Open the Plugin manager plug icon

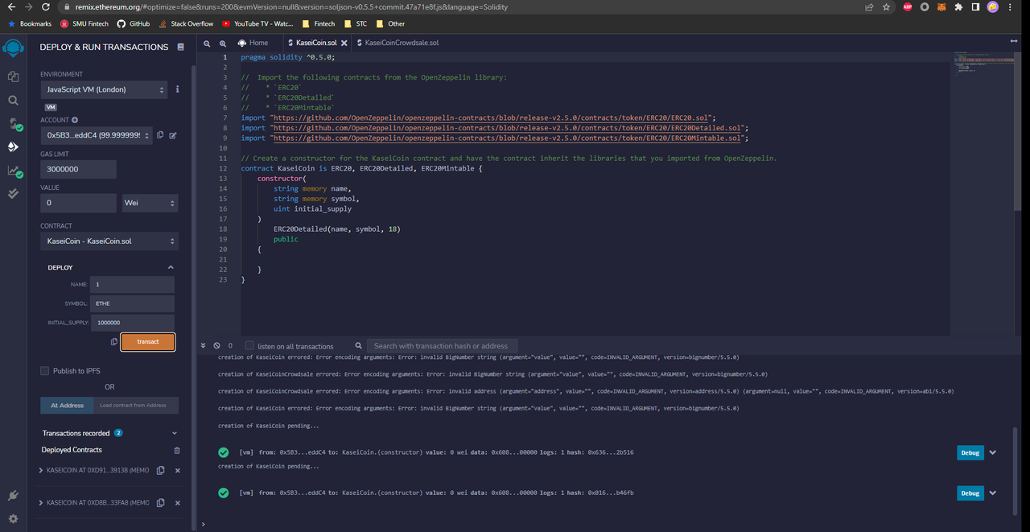[x=13, y=495]
